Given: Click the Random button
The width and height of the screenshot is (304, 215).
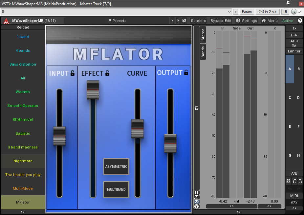Looking at the screenshot, I should [198, 21].
